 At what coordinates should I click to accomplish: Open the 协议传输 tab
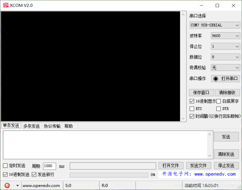tap(52, 126)
